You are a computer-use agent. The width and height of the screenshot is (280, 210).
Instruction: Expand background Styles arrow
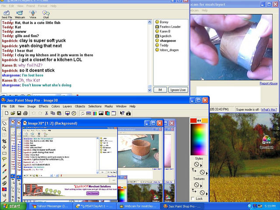[207, 173]
